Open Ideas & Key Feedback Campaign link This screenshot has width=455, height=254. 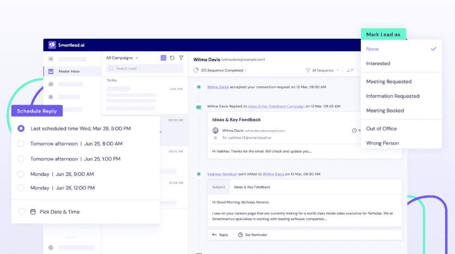tap(276, 106)
